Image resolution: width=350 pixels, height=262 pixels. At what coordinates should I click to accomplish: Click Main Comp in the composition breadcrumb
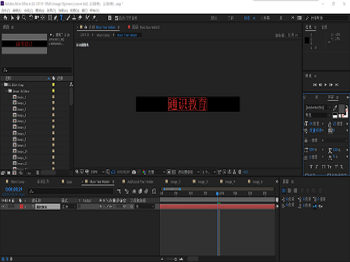click(x=103, y=35)
